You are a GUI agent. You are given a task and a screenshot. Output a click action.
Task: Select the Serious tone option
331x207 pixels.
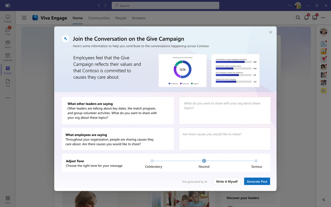click(256, 161)
